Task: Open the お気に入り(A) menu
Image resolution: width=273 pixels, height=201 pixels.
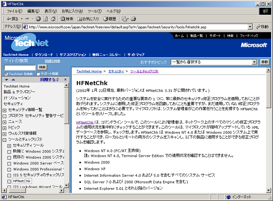Action: pyautogui.click(x=72, y=11)
